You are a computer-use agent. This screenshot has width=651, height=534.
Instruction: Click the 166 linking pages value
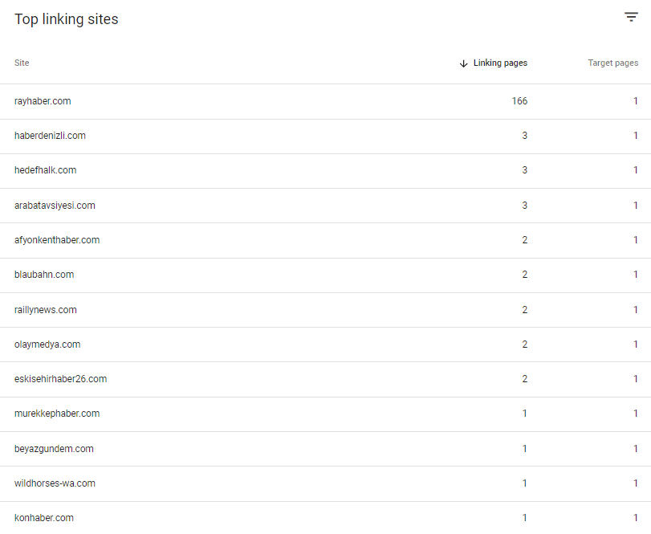click(519, 101)
